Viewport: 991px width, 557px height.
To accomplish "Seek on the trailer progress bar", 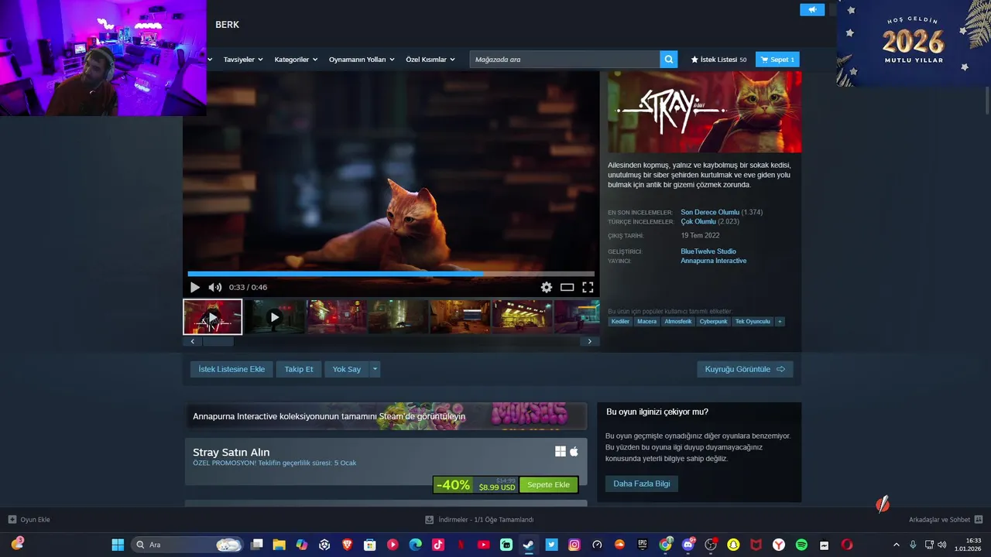I will click(x=391, y=274).
